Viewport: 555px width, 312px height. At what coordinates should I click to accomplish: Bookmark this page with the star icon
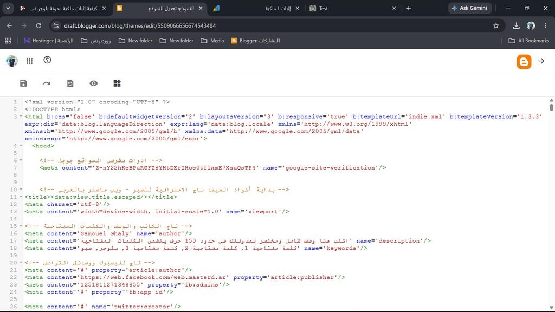point(496,25)
